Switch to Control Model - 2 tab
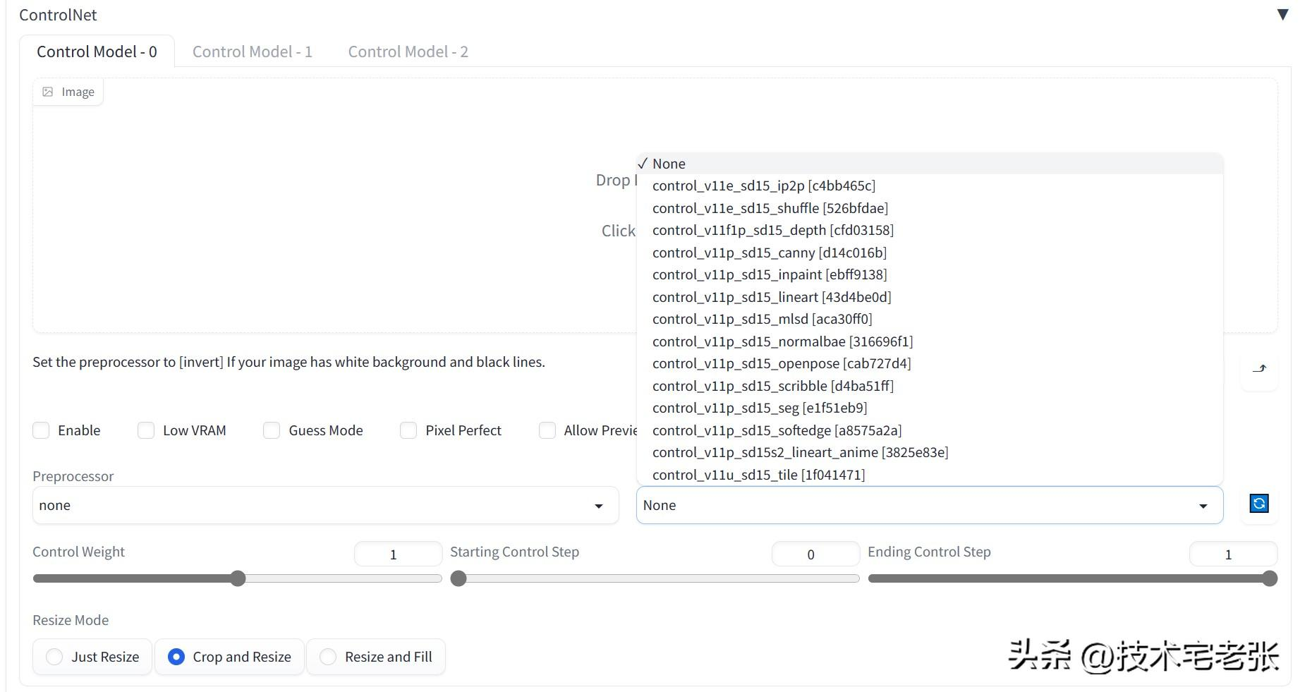Screen dimensions: 1300x692 [408, 51]
